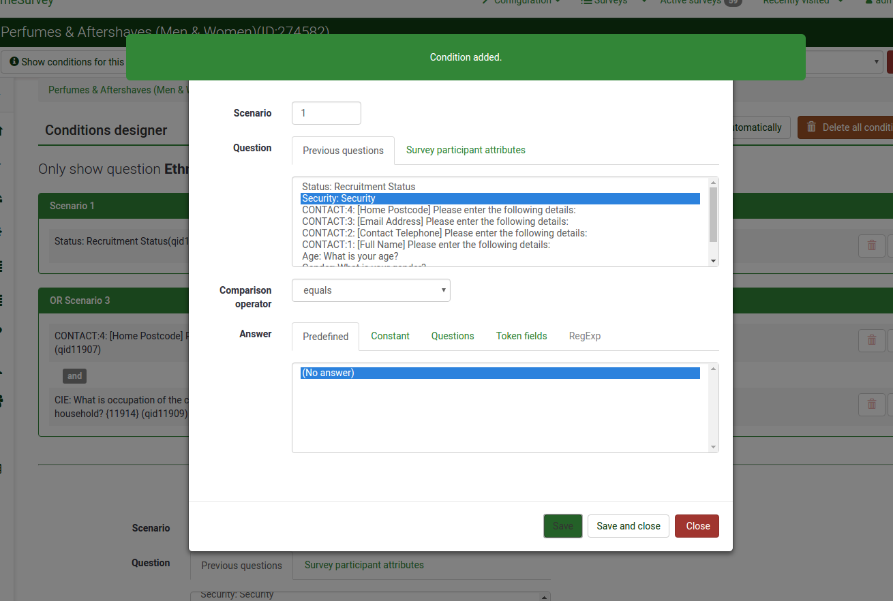Open the equals comparison operator dropdown
Screen dimensions: 893x601
pos(371,290)
